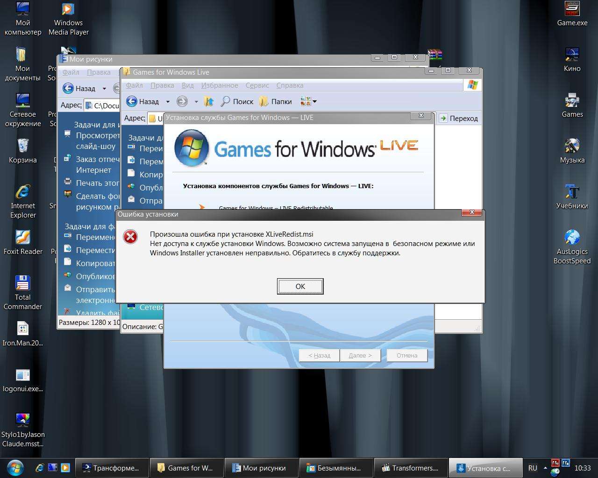Launch Windows Media Player desktop icon
This screenshot has height=478, width=598.
coord(68,19)
